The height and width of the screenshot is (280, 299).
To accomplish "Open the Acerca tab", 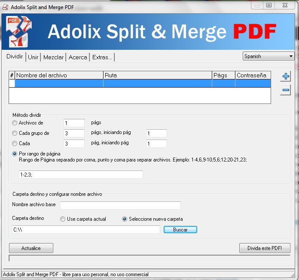I will (78, 57).
